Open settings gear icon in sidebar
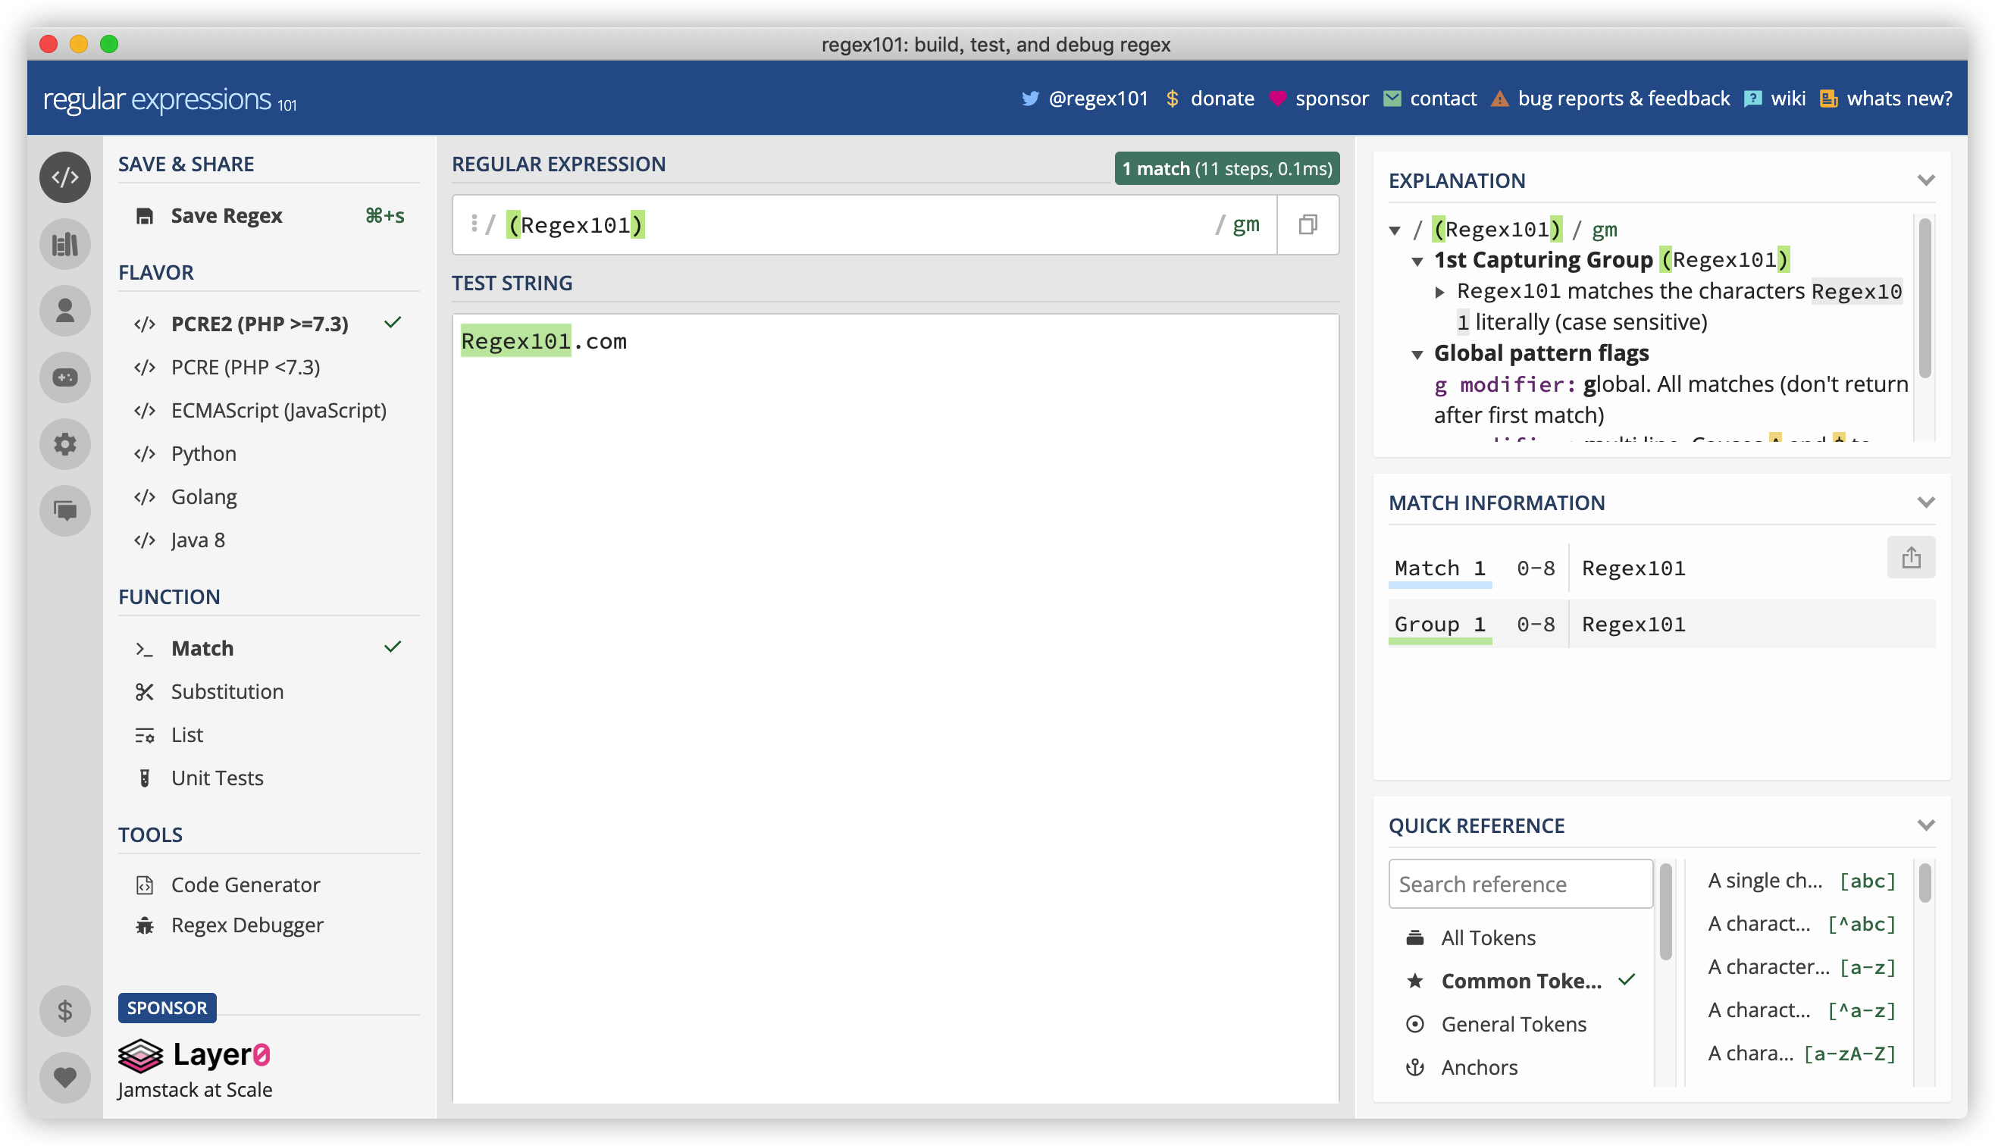The image size is (1995, 1146). click(64, 445)
